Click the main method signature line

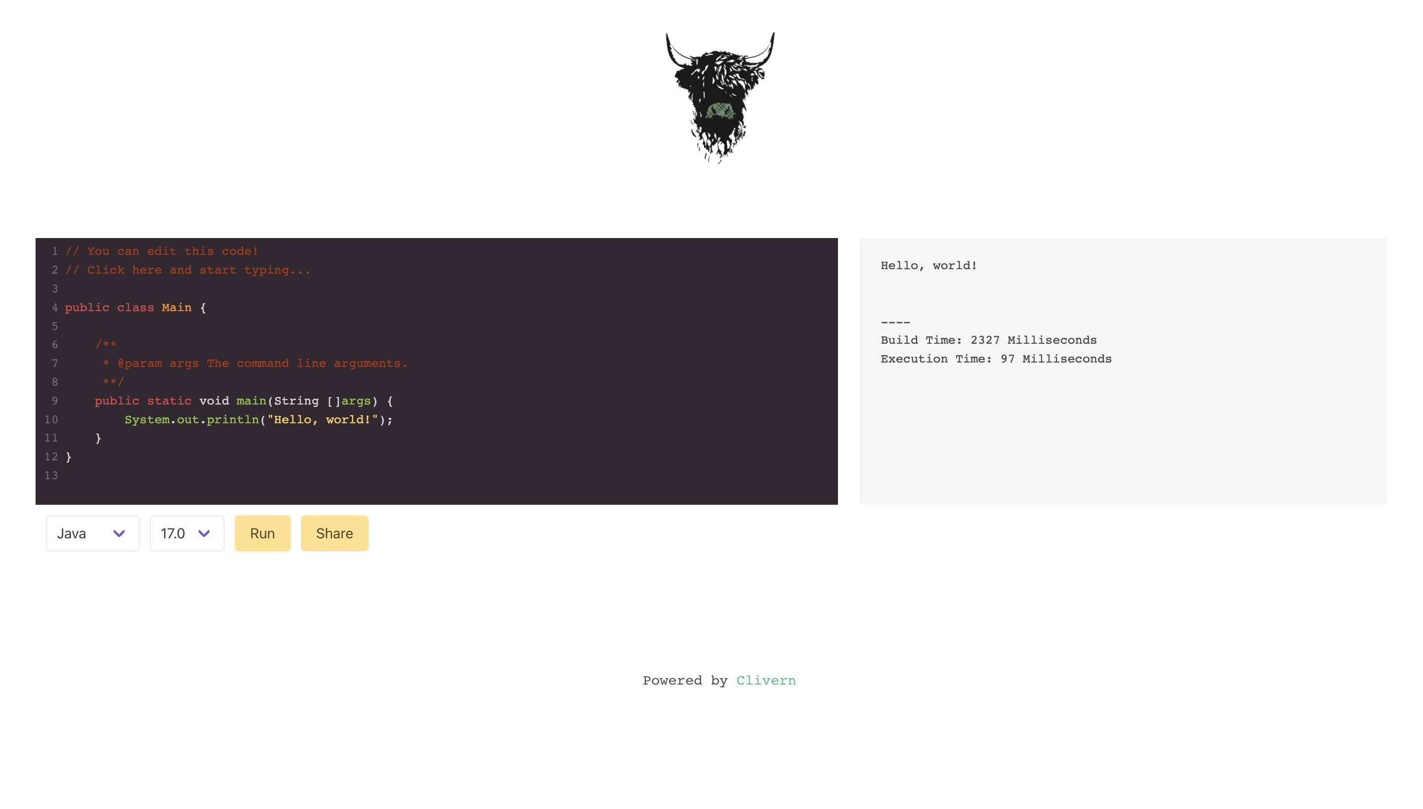click(244, 401)
